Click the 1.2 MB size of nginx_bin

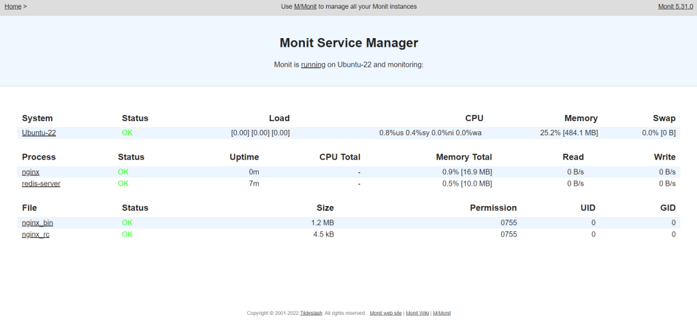tap(323, 222)
